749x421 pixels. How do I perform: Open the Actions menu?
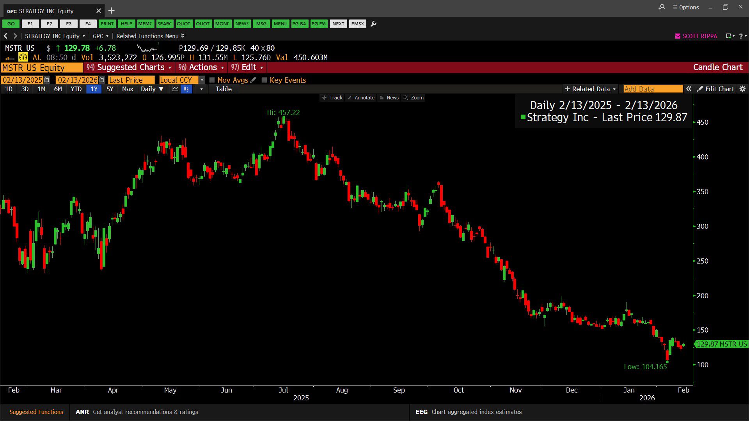[201, 67]
